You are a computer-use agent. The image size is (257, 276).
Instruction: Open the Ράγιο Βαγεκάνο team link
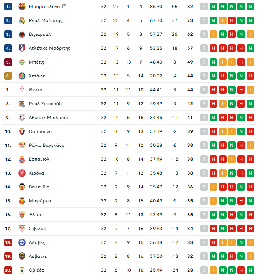46,145
